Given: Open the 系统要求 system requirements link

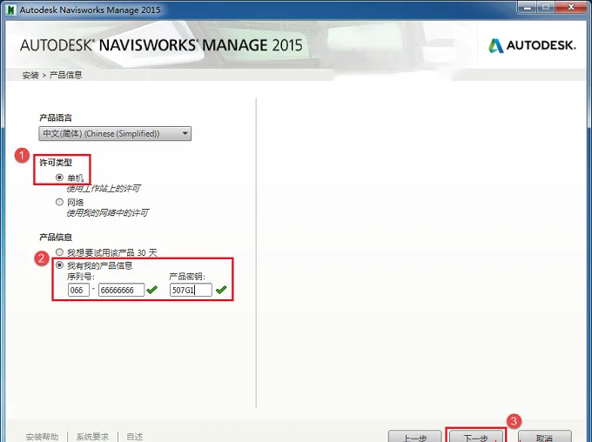Looking at the screenshot, I should tap(92, 437).
